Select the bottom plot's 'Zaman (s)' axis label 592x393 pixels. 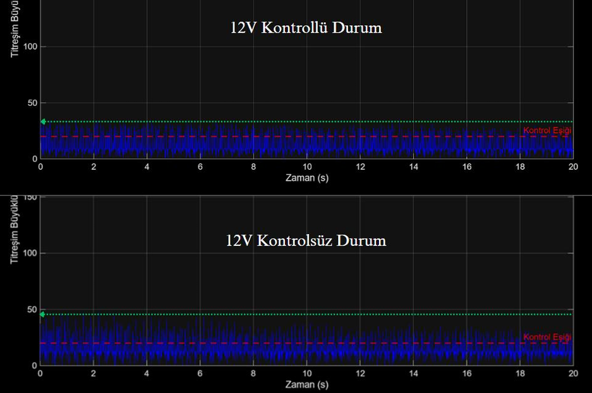306,384
